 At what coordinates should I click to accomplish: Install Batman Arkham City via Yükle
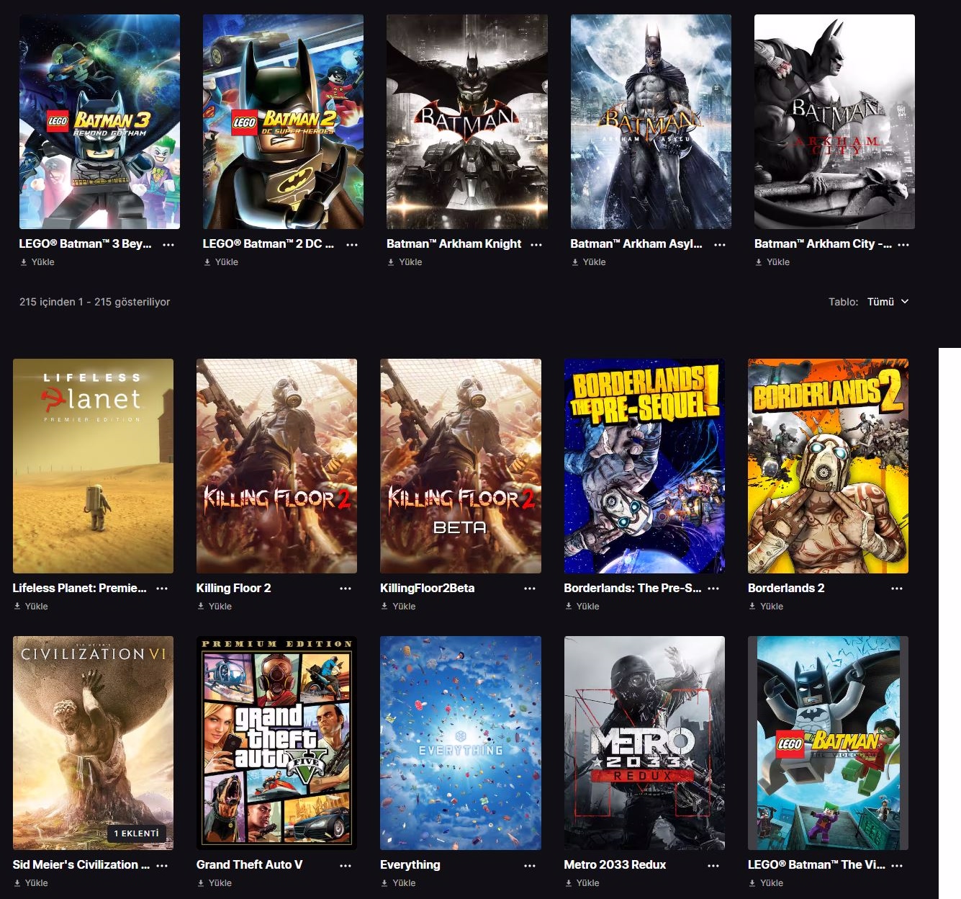click(x=772, y=262)
